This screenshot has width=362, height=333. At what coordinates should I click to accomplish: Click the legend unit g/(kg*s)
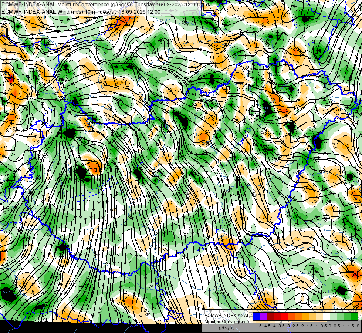tap(227, 328)
